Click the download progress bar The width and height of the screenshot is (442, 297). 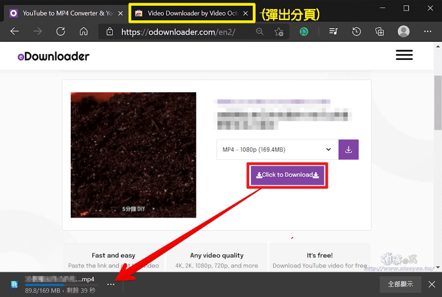point(61,285)
